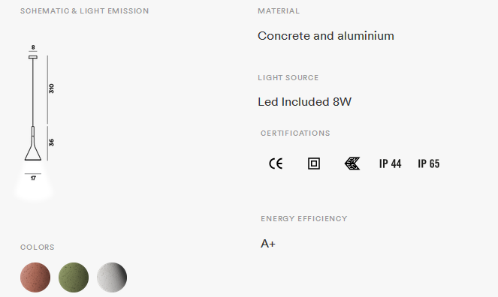This screenshot has width=498, height=297.
Task: Click the Certifications section heading
Action: [295, 133]
